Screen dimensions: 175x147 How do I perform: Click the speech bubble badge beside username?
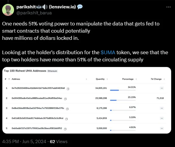[80, 7]
